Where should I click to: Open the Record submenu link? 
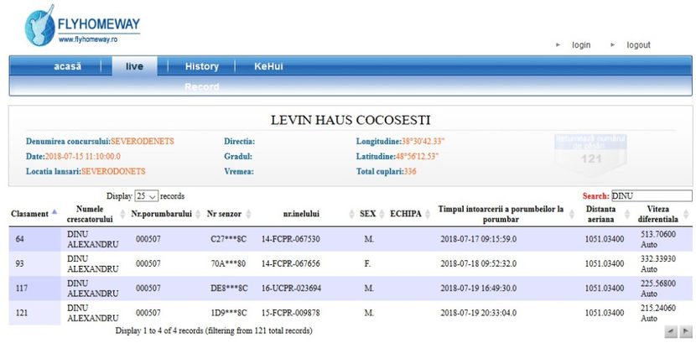pyautogui.click(x=201, y=87)
